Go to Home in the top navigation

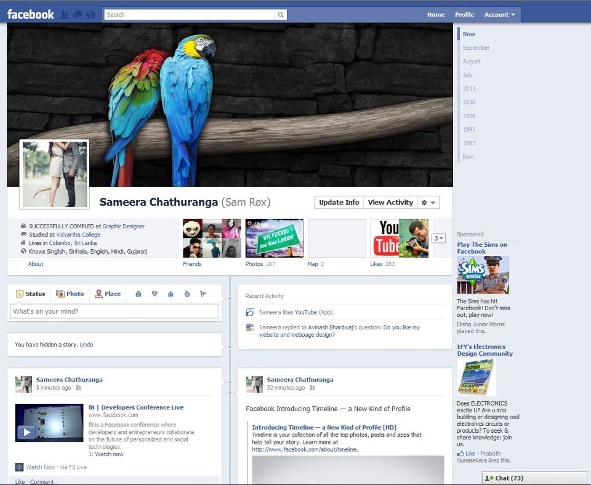[436, 15]
